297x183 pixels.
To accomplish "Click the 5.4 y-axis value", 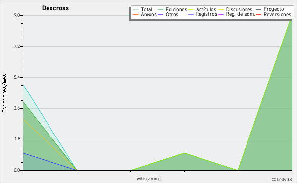I will coord(17,77).
